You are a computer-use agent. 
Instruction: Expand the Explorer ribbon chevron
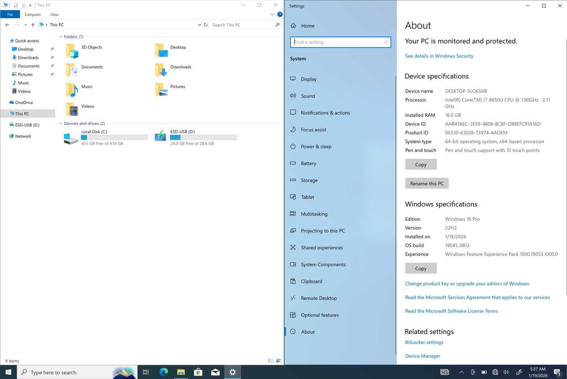point(272,15)
